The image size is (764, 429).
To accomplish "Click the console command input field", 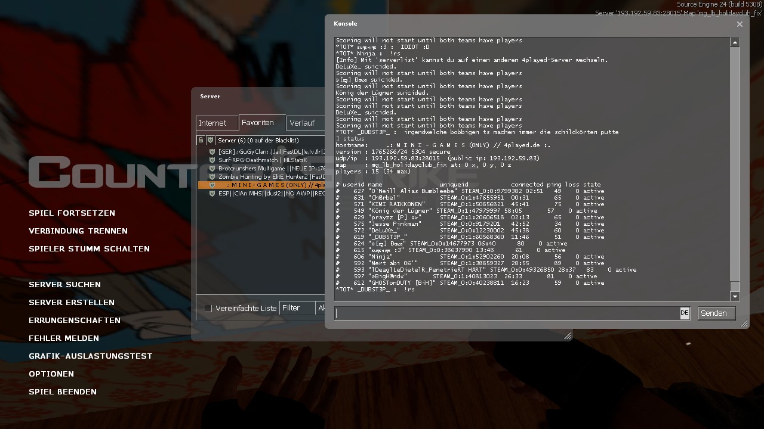I will 506,313.
